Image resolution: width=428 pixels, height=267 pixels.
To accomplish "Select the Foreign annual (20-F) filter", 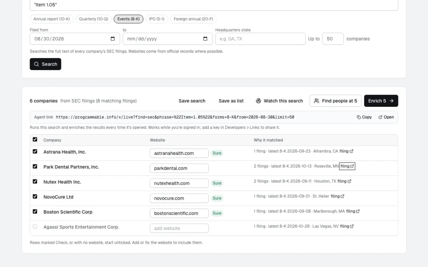I will (x=193, y=19).
